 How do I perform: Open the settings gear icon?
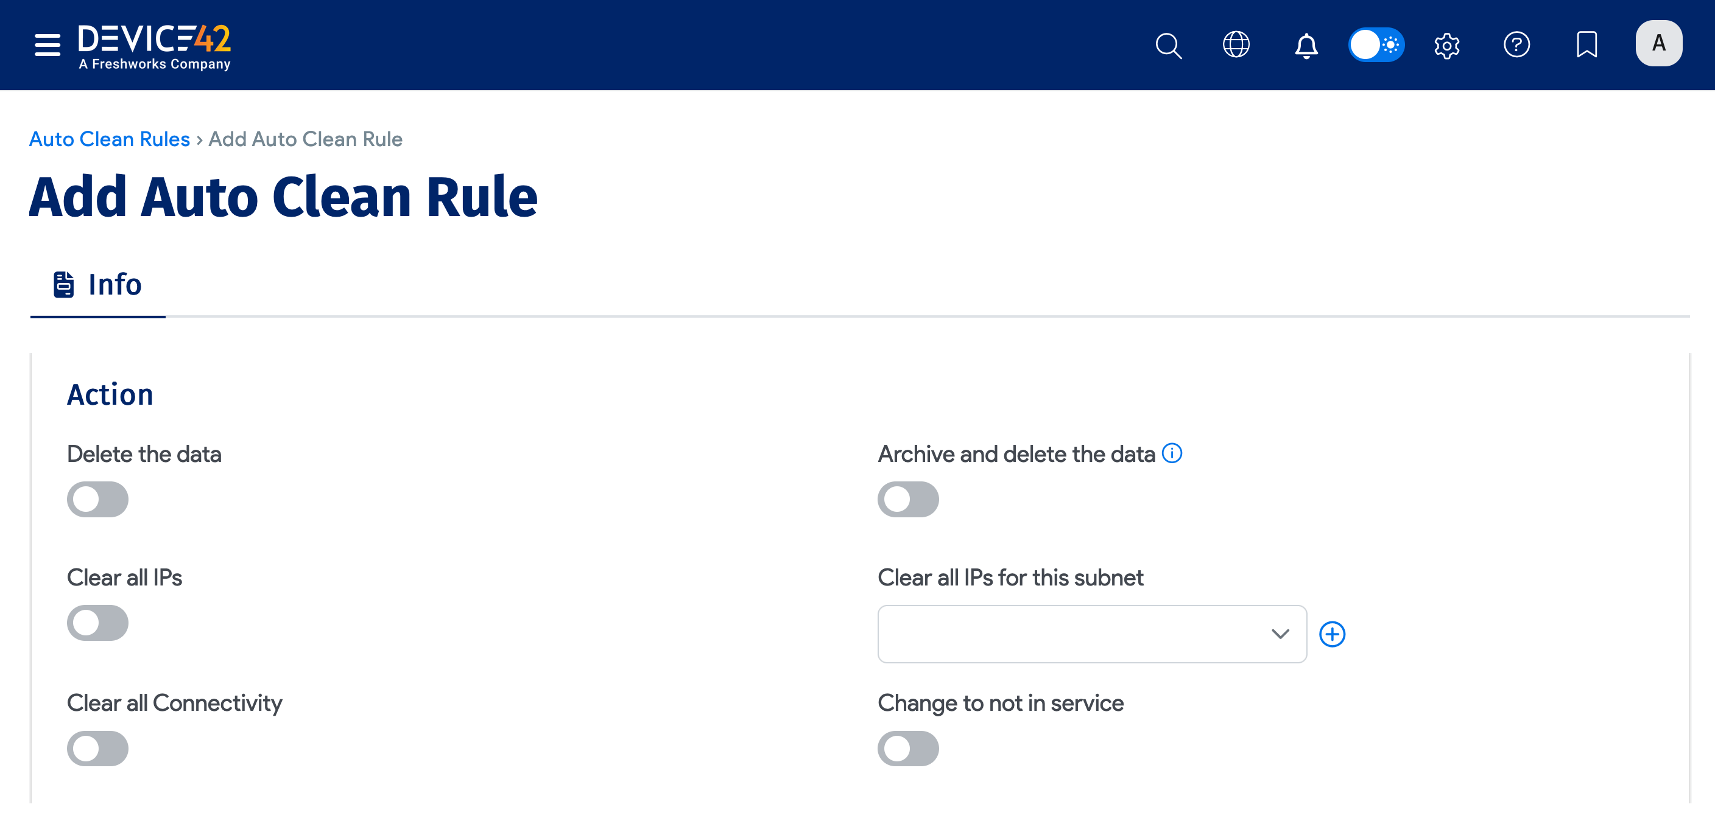tap(1446, 45)
